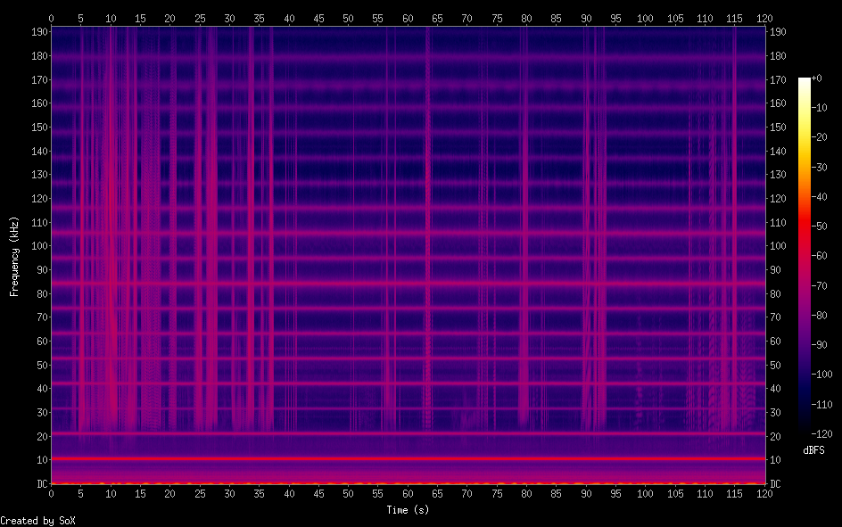Click the 10 tick label on the top time axis
This screenshot has width=842, height=527.
[111, 18]
